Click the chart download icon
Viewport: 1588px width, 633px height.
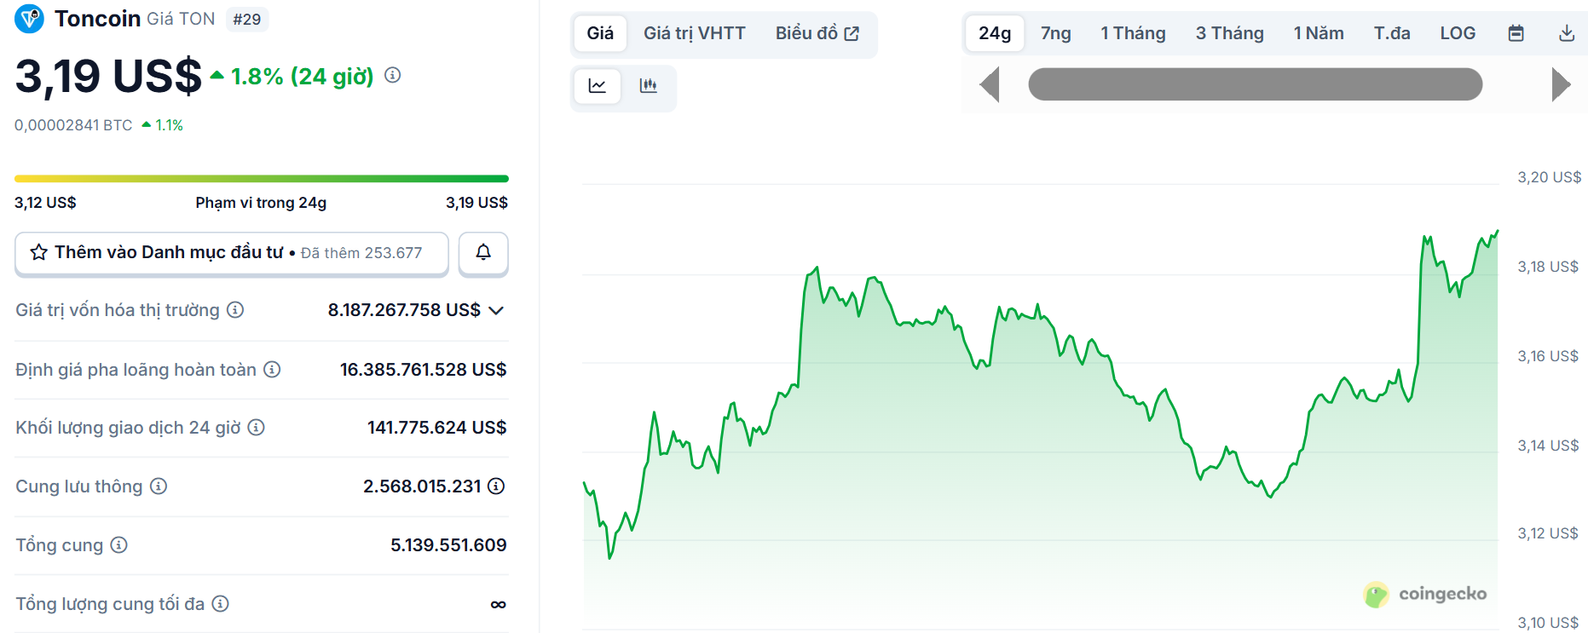1567,32
